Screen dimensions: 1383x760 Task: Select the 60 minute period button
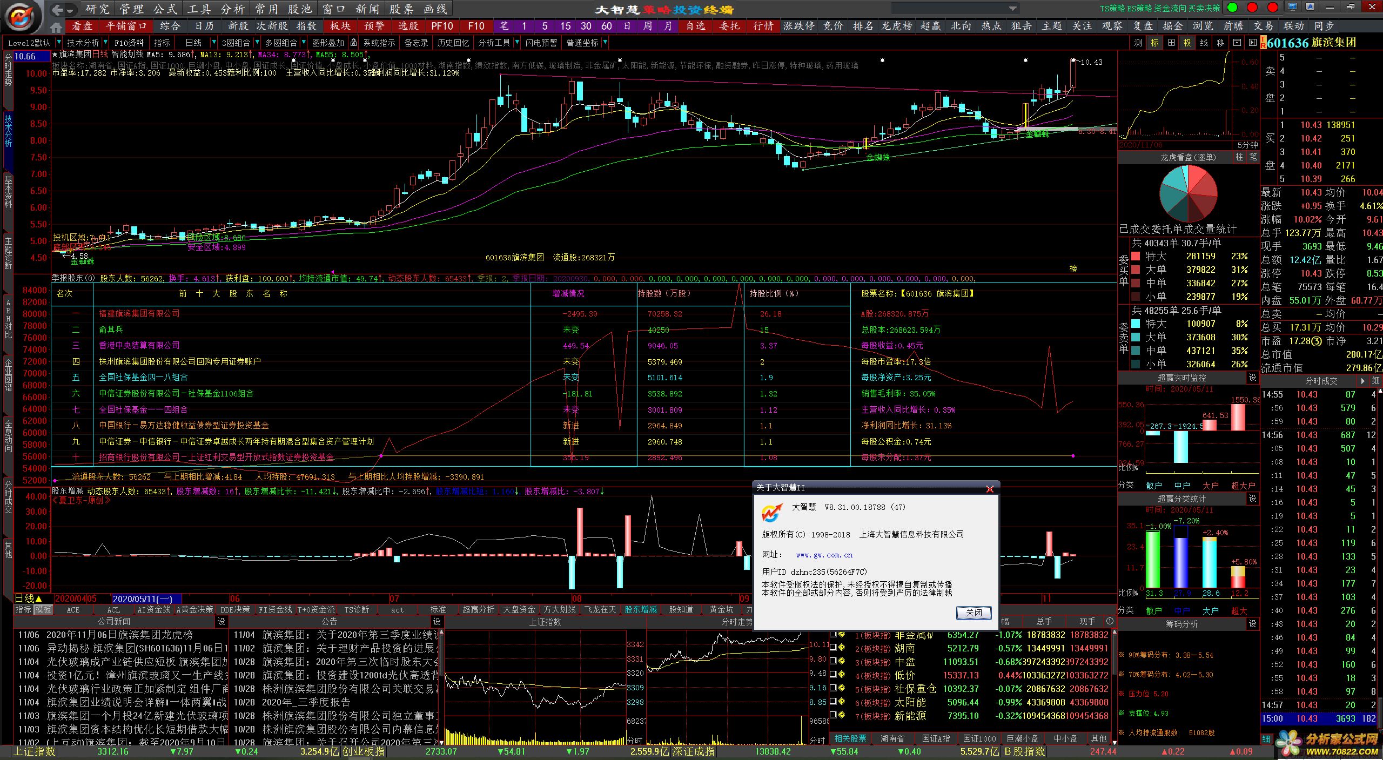(x=606, y=26)
